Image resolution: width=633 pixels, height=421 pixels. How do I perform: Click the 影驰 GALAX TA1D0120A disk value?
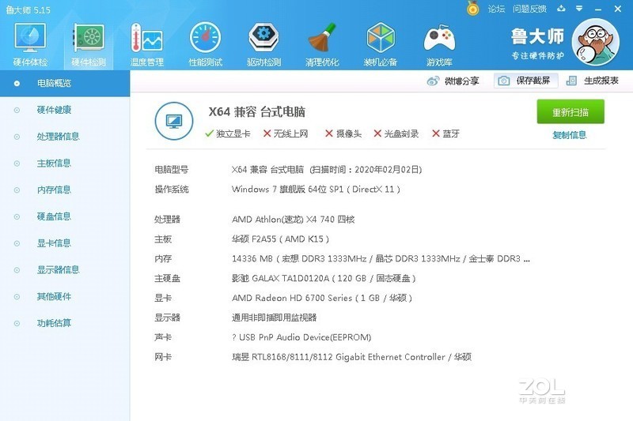tap(324, 278)
